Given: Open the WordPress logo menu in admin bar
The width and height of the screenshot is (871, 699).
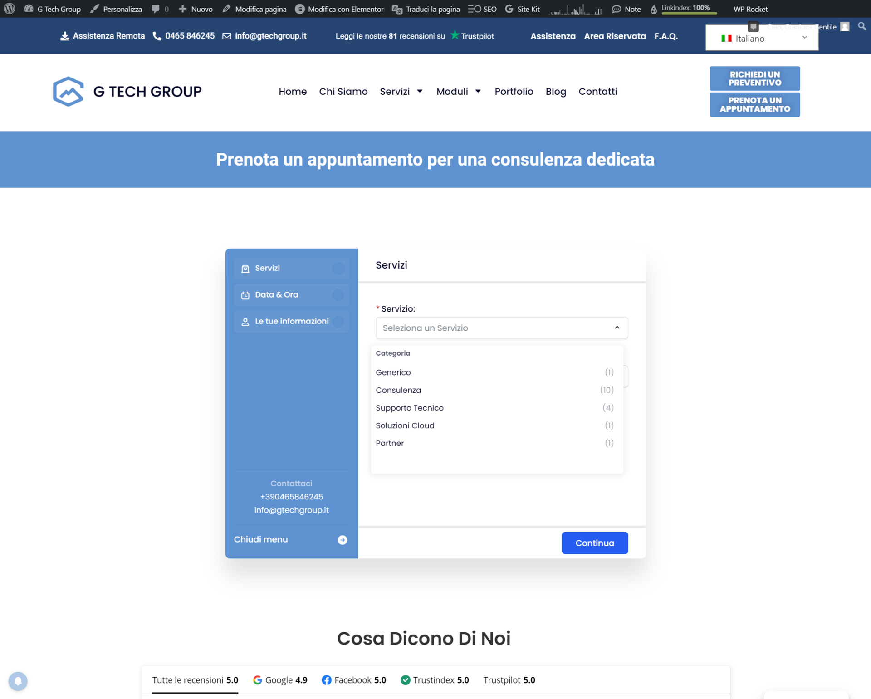Looking at the screenshot, I should click(x=9, y=9).
